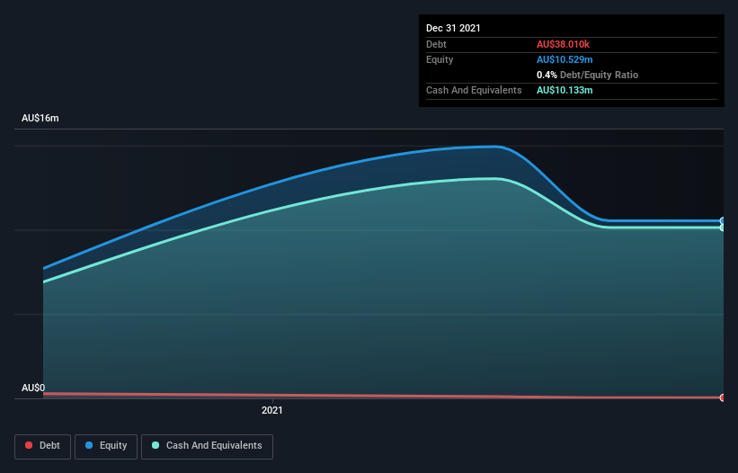Click the teal Cash And Equivalents legend dot
Screen dimensions: 738x473
[x=156, y=445]
